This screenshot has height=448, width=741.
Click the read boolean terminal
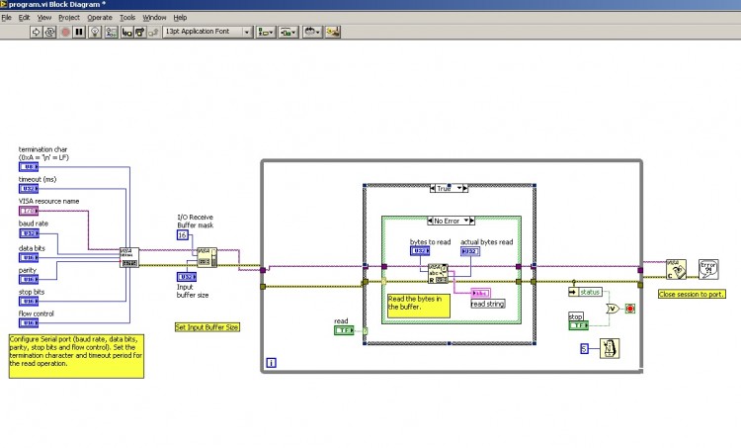(x=344, y=330)
